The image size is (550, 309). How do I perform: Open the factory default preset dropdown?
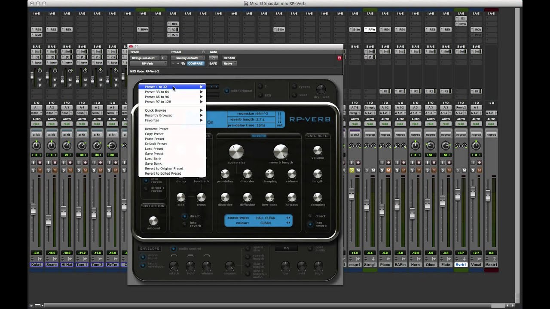187,58
